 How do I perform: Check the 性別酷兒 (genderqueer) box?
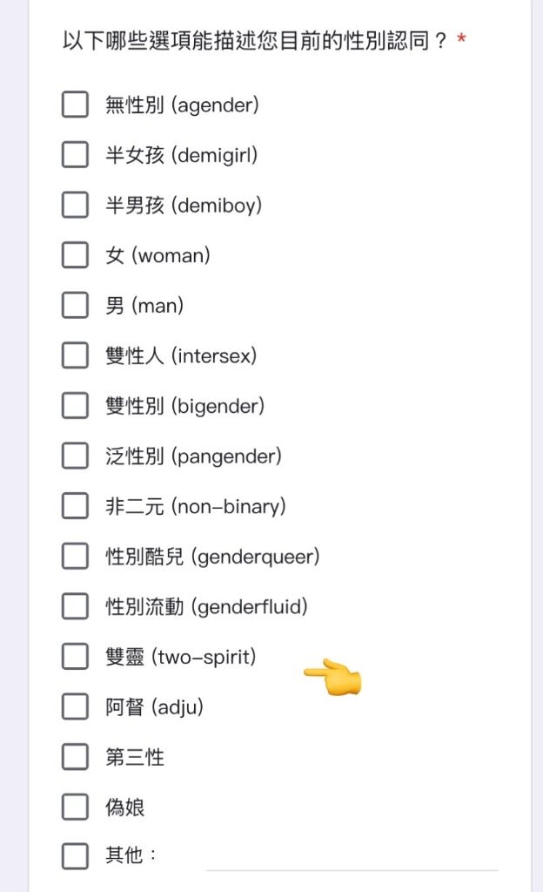pos(75,555)
